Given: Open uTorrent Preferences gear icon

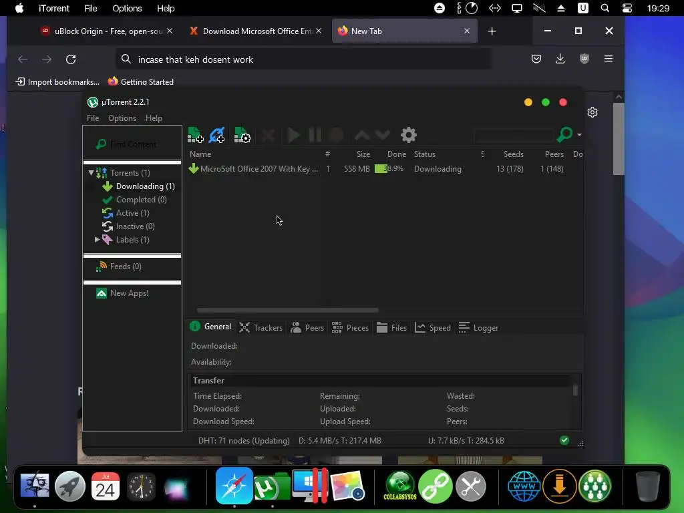Looking at the screenshot, I should [409, 135].
